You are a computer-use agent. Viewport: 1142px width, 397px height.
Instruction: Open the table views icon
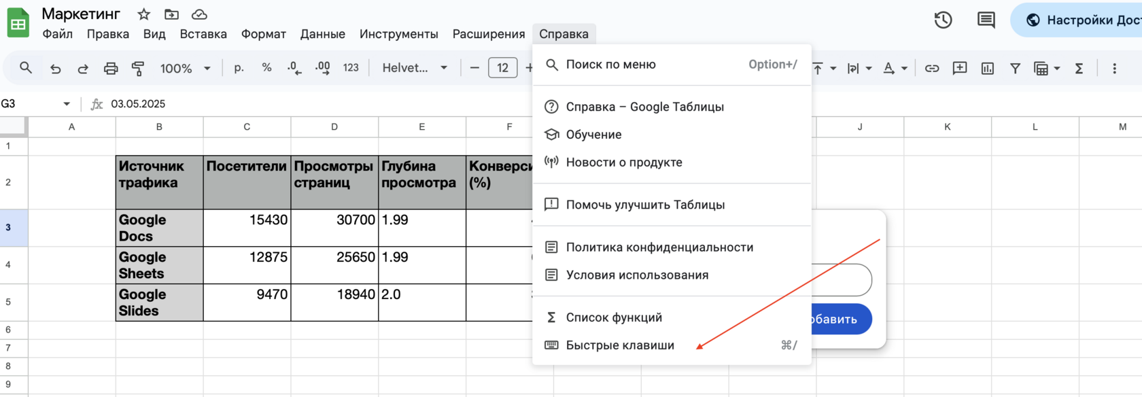click(1041, 68)
